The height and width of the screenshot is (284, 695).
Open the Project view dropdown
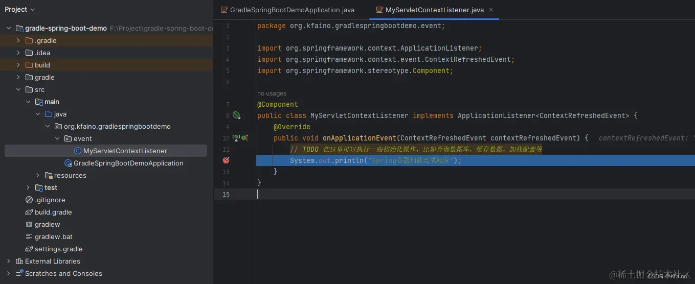tap(20, 9)
